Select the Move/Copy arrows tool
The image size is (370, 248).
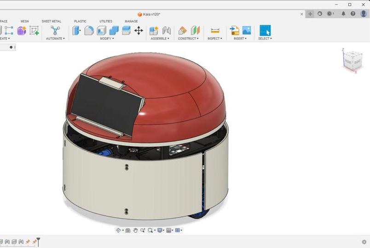click(139, 31)
